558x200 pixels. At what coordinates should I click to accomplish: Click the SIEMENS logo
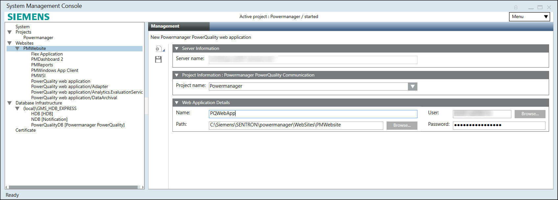pos(29,17)
